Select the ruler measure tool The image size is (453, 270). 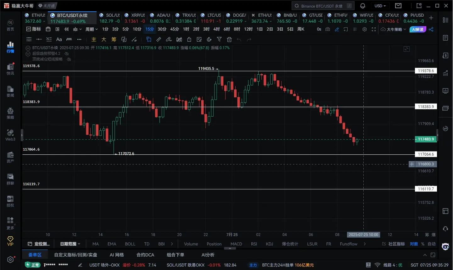[x=159, y=39]
